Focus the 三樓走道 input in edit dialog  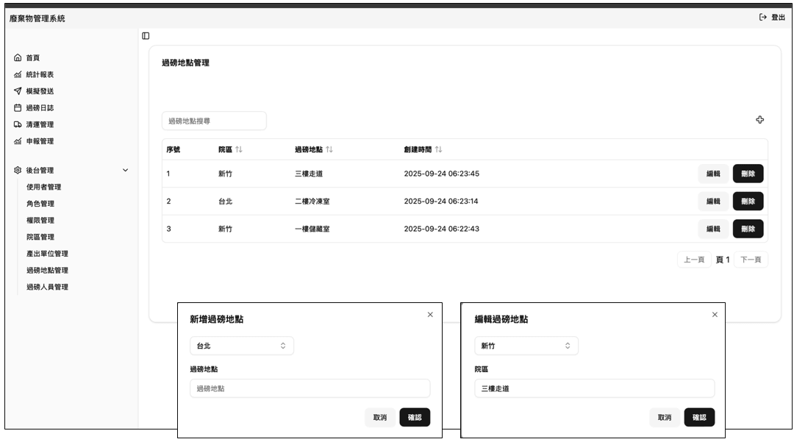point(595,388)
